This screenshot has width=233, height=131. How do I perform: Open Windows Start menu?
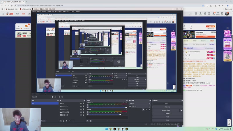click(106, 129)
